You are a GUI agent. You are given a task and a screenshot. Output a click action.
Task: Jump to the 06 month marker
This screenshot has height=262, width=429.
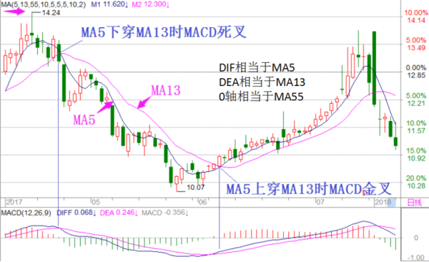pyautogui.click(x=202, y=203)
